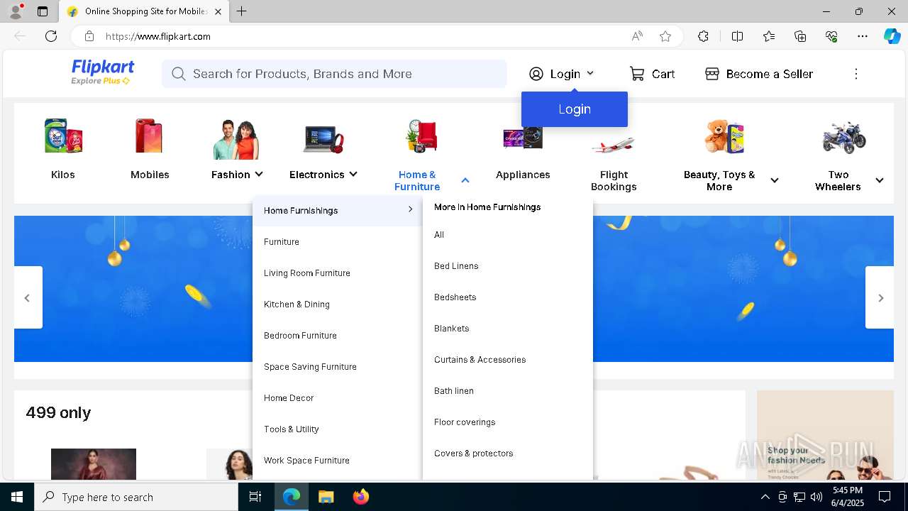The width and height of the screenshot is (908, 511).
Task: Open a new browser tab
Action: click(242, 11)
